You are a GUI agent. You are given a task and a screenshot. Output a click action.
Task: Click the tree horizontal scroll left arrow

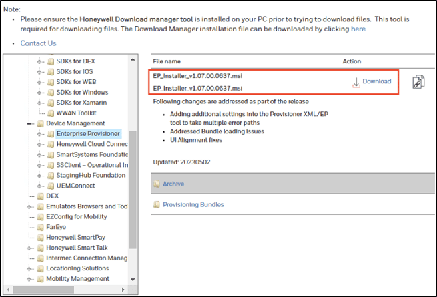[8, 290]
